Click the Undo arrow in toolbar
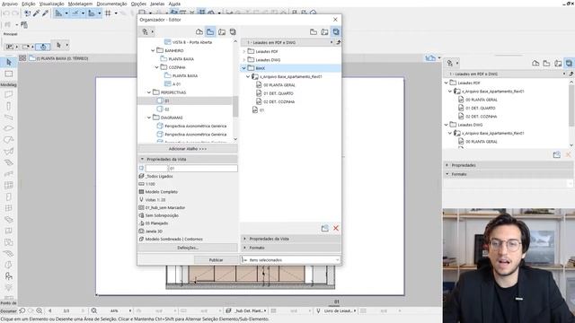This screenshot has width=575, height=323. point(6,13)
